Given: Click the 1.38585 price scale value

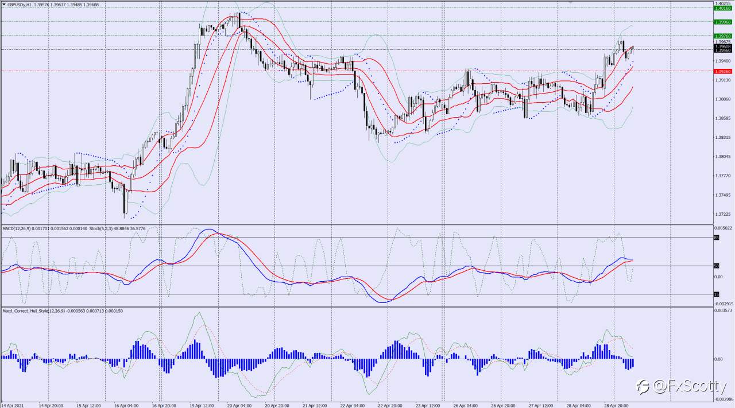Looking at the screenshot, I should [x=722, y=118].
